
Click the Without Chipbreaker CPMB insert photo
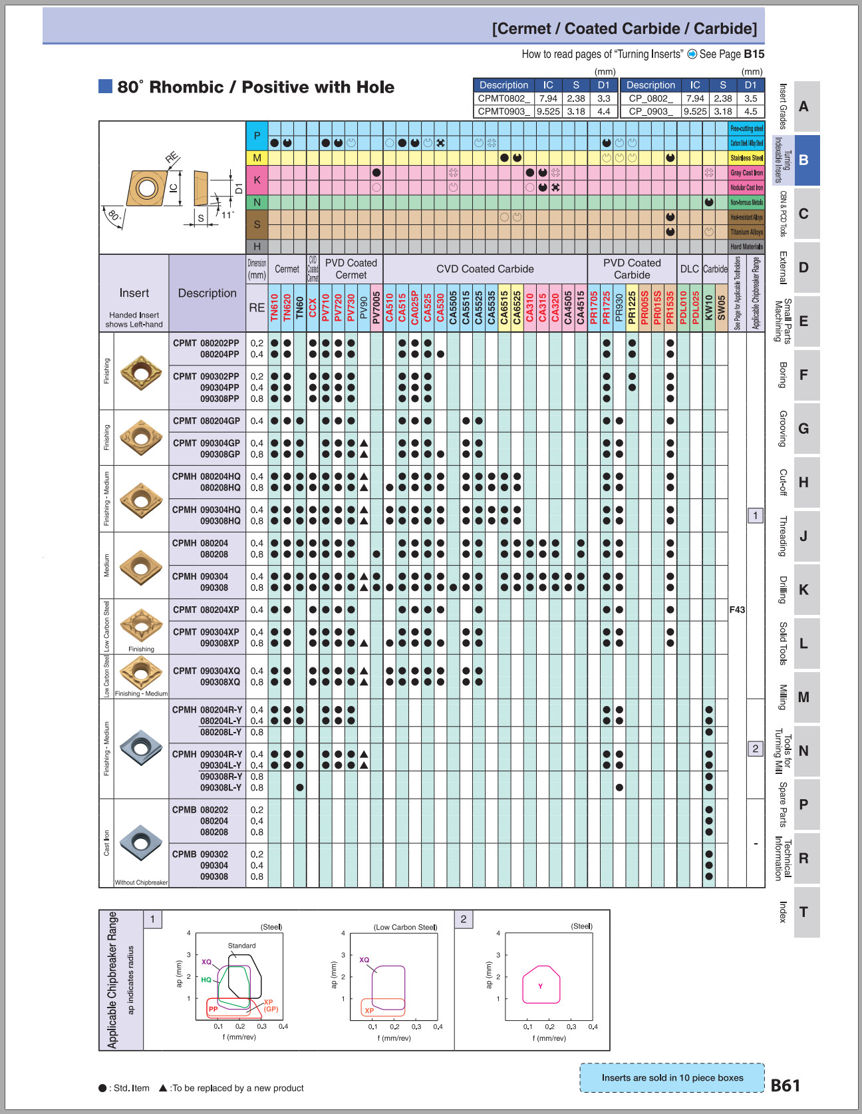[141, 843]
